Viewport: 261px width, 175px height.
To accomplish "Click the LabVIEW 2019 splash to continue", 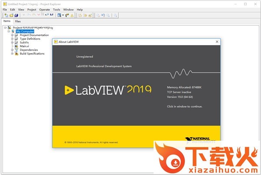I will pyautogui.click(x=113, y=89).
